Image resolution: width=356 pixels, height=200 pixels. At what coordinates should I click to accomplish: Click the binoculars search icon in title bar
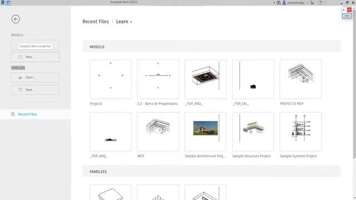[x=278, y=3]
